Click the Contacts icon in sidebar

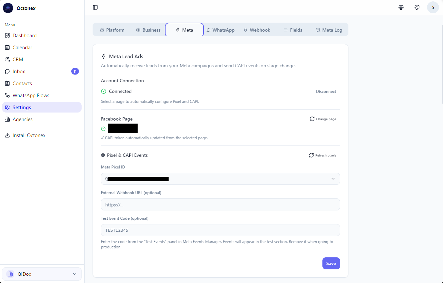[7, 83]
